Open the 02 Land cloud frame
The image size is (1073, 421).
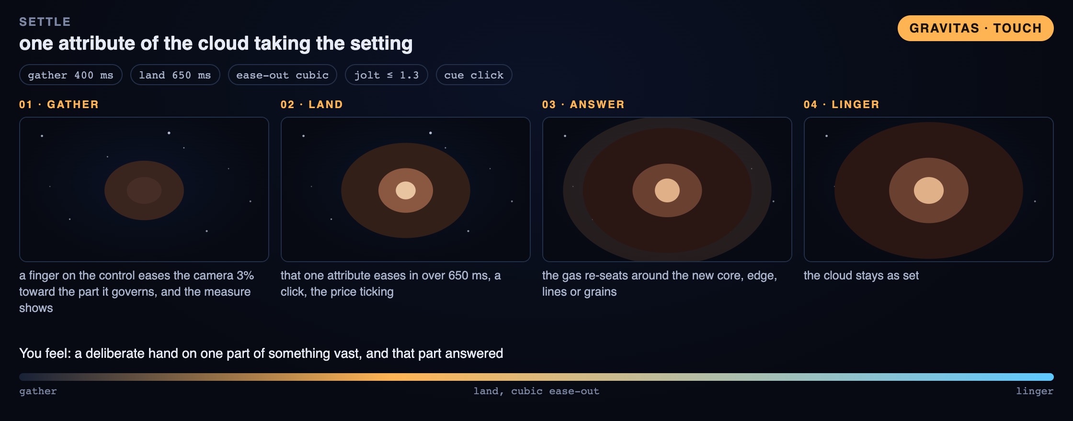tap(406, 189)
